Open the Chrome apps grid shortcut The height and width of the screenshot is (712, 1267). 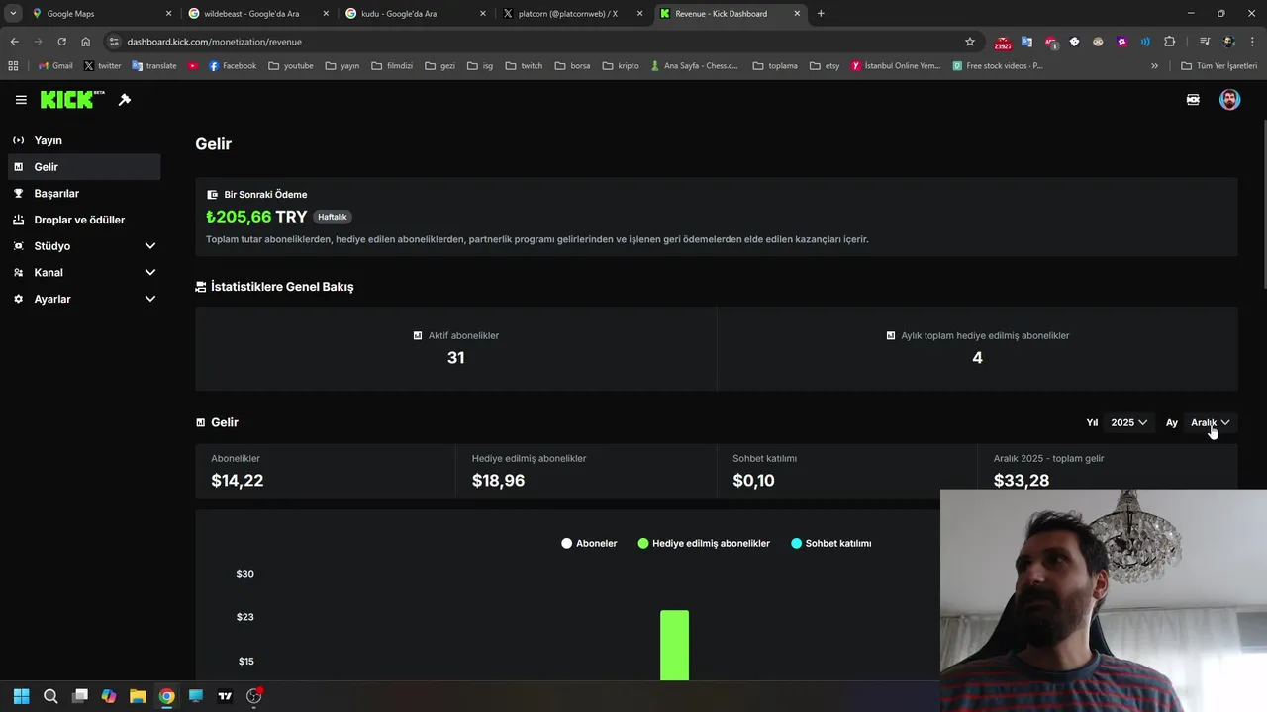tap(13, 66)
